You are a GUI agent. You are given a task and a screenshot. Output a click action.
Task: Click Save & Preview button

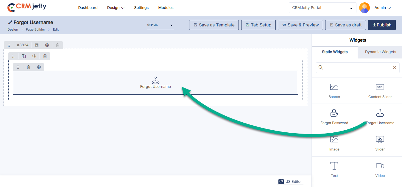[300, 25]
